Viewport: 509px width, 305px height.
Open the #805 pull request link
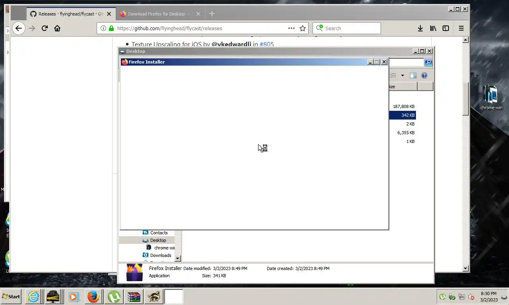point(267,44)
